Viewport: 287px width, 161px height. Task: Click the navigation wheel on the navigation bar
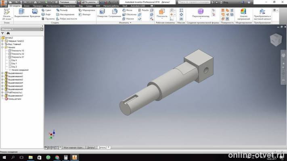point(283,56)
